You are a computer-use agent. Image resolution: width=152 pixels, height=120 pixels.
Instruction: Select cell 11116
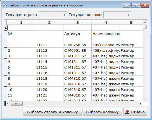(49, 73)
